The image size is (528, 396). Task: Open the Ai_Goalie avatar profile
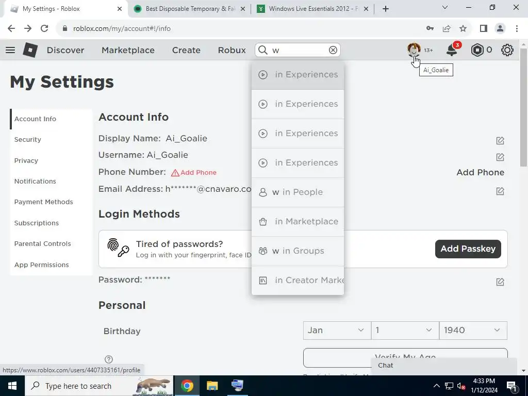(x=414, y=50)
